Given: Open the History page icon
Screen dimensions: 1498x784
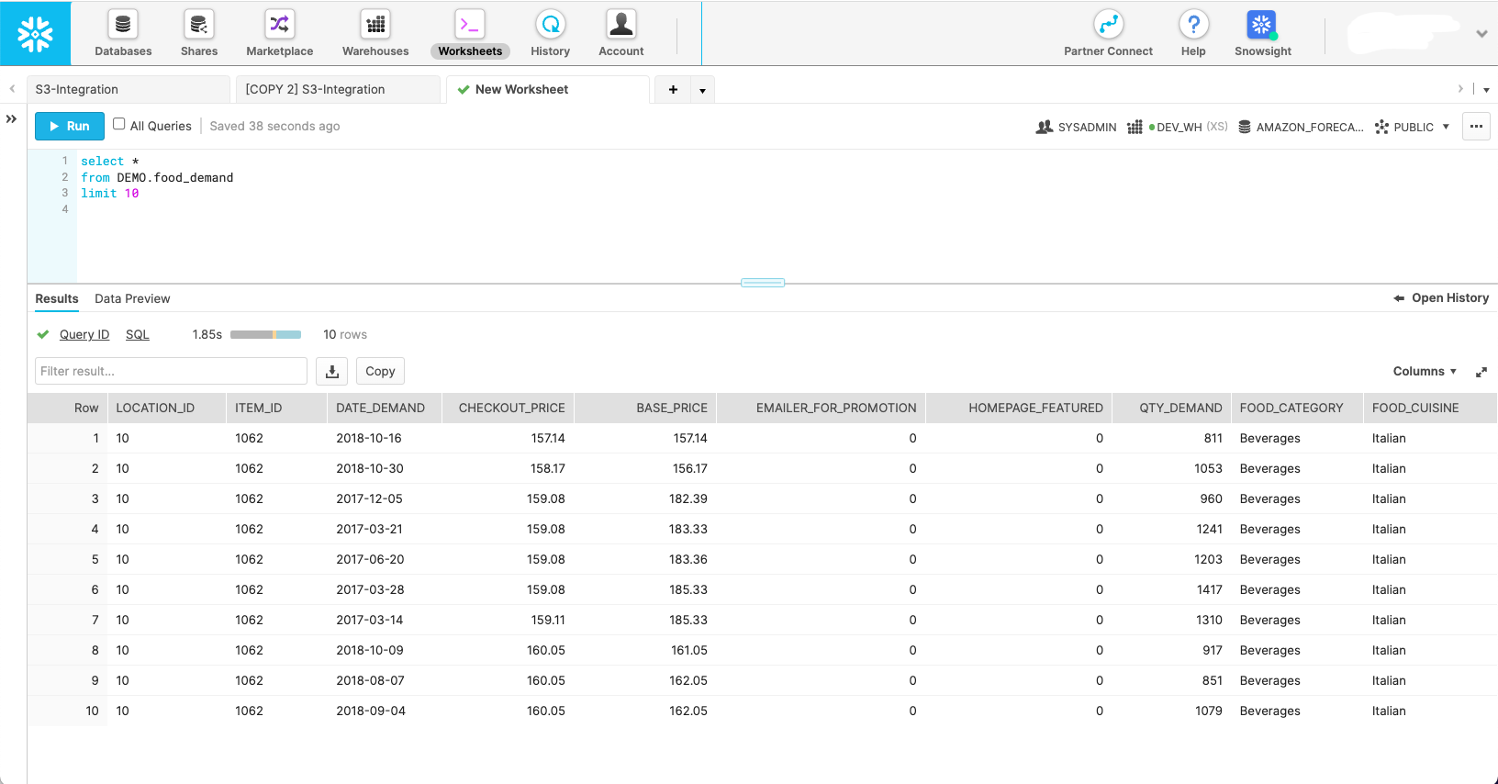Looking at the screenshot, I should click(550, 26).
